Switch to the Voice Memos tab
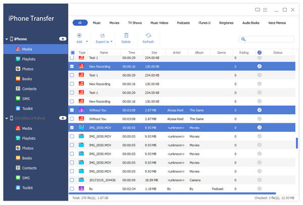 click(x=277, y=23)
